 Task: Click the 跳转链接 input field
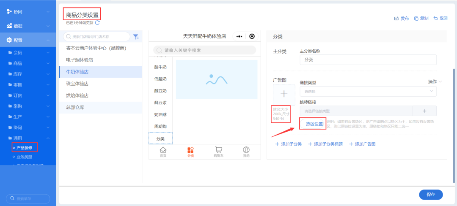click(x=356, y=111)
